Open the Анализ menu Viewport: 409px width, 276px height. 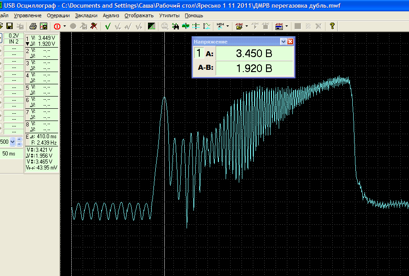click(111, 15)
